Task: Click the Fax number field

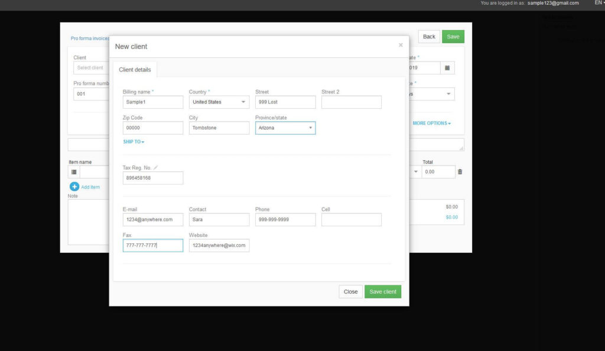Action: (x=153, y=246)
